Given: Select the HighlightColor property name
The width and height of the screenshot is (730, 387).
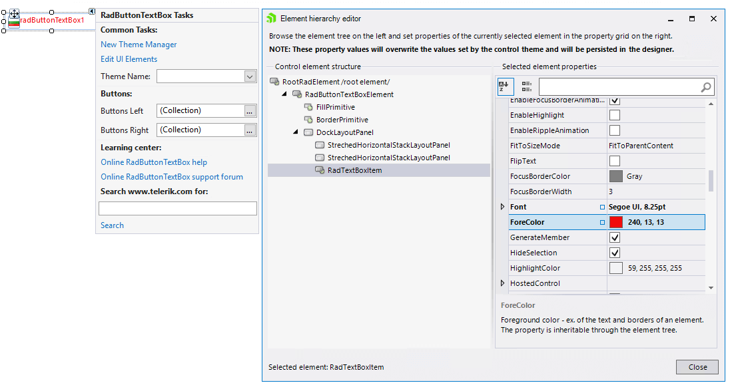Looking at the screenshot, I should click(535, 268).
